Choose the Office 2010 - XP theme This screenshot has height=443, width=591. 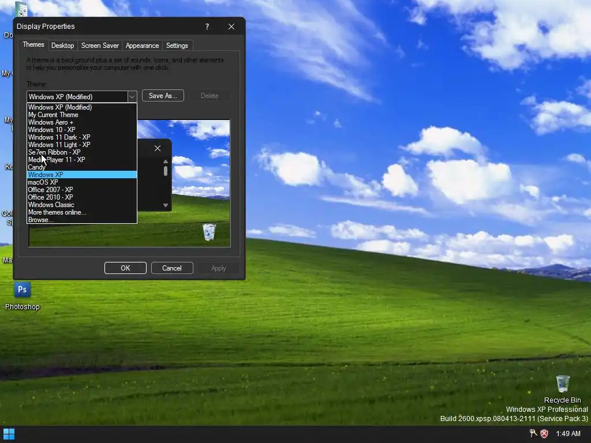point(82,197)
